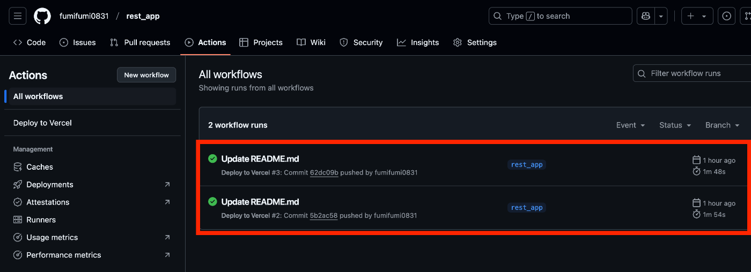Screen dimensions: 751x272
Task: Focus the Filter workflow runs field
Action: click(x=692, y=73)
